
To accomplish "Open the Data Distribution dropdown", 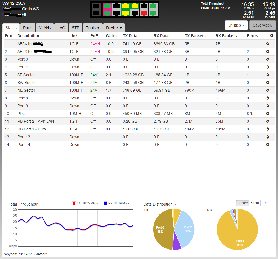I will pyautogui.click(x=160, y=204).
